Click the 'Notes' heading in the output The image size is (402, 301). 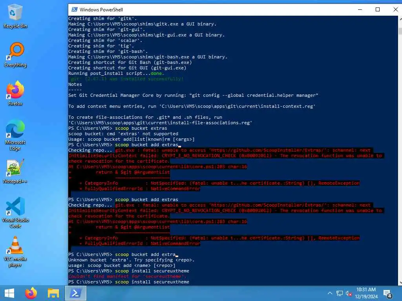pyautogui.click(x=75, y=85)
